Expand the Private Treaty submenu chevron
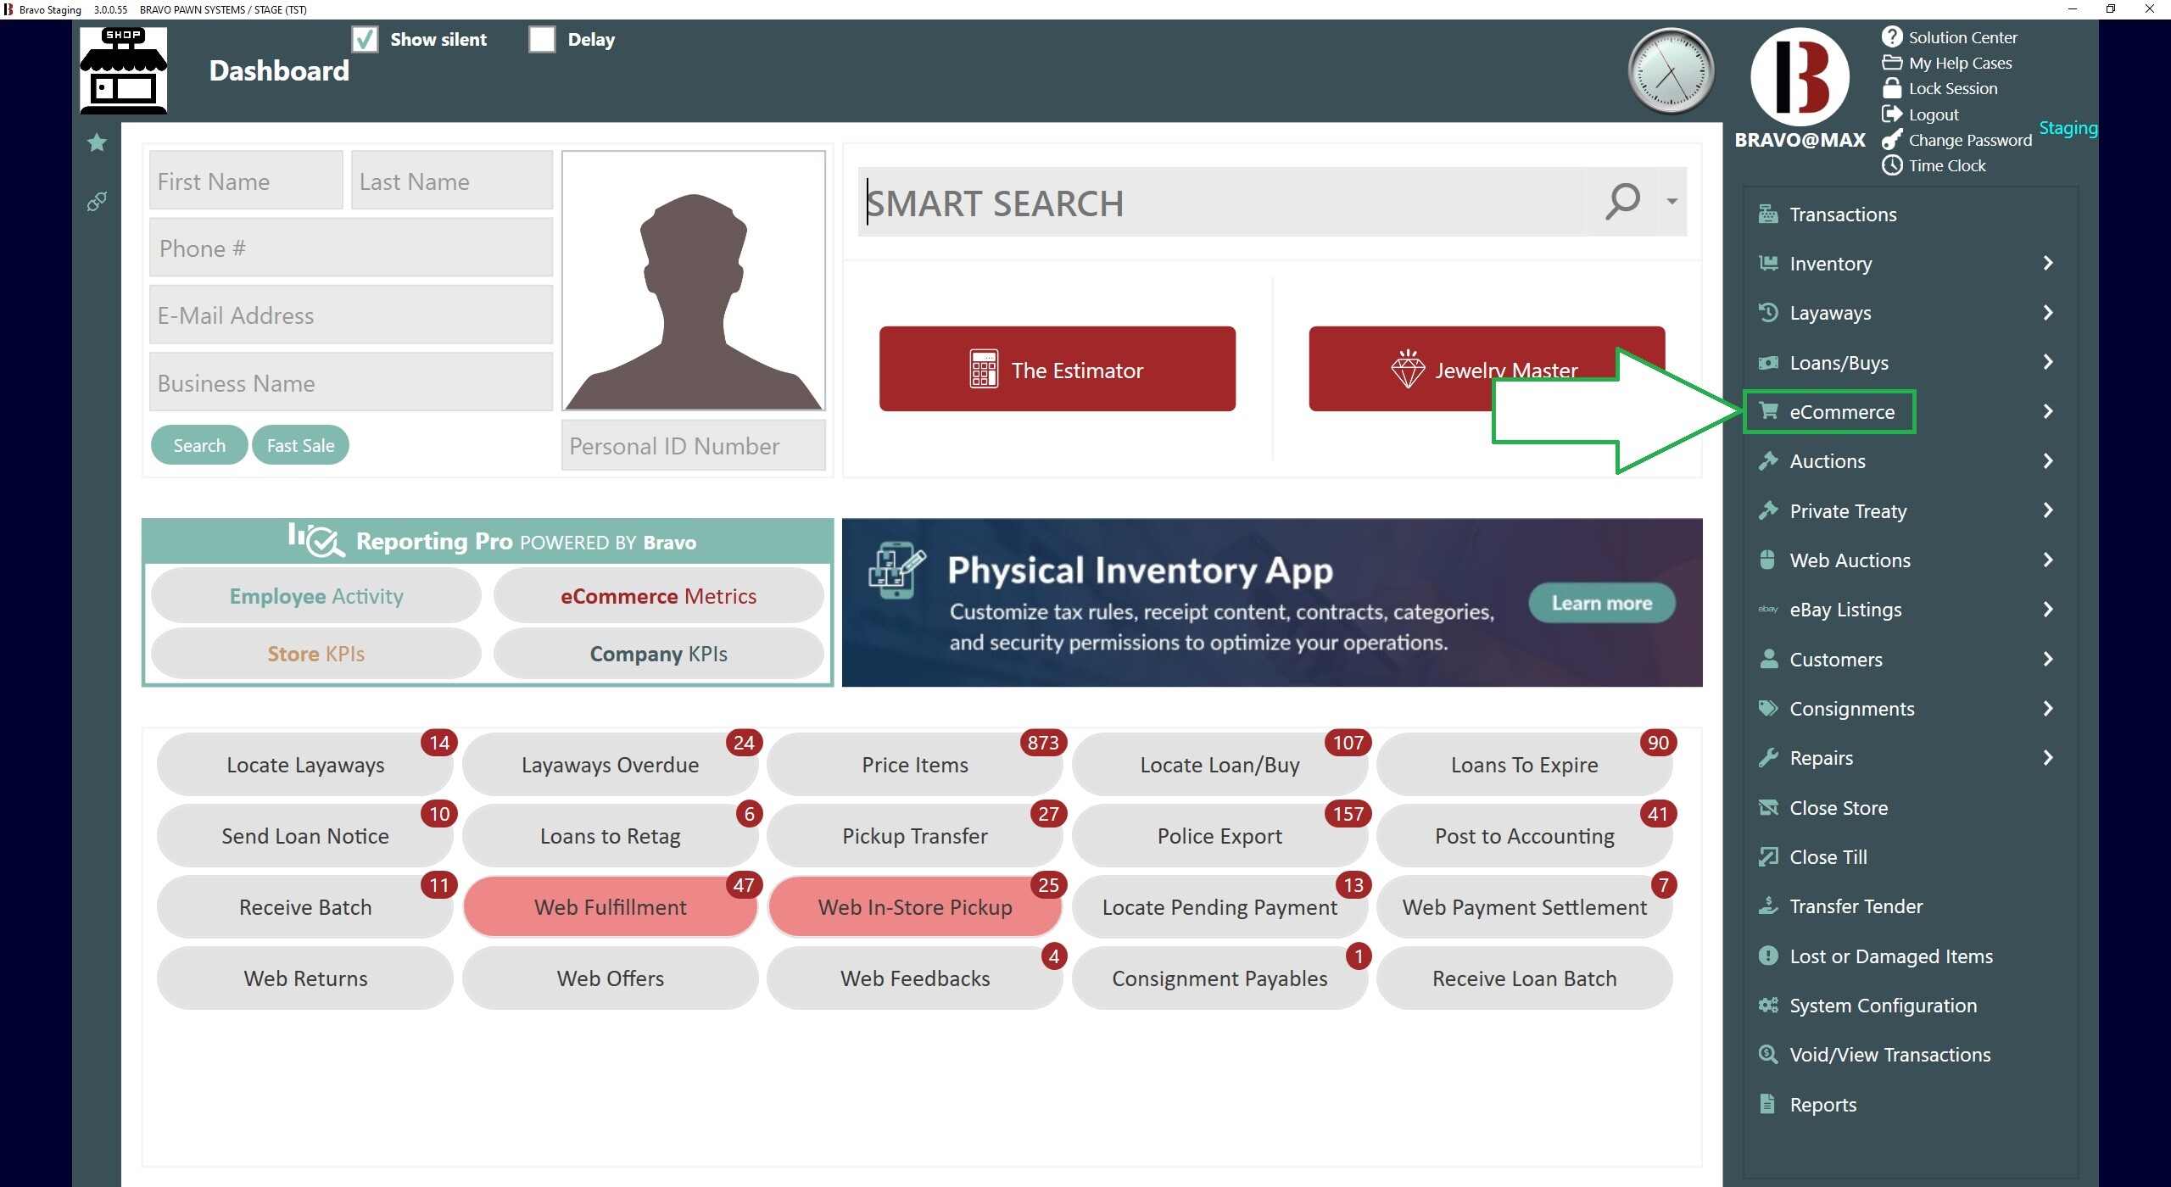The height and width of the screenshot is (1187, 2171). (2048, 510)
